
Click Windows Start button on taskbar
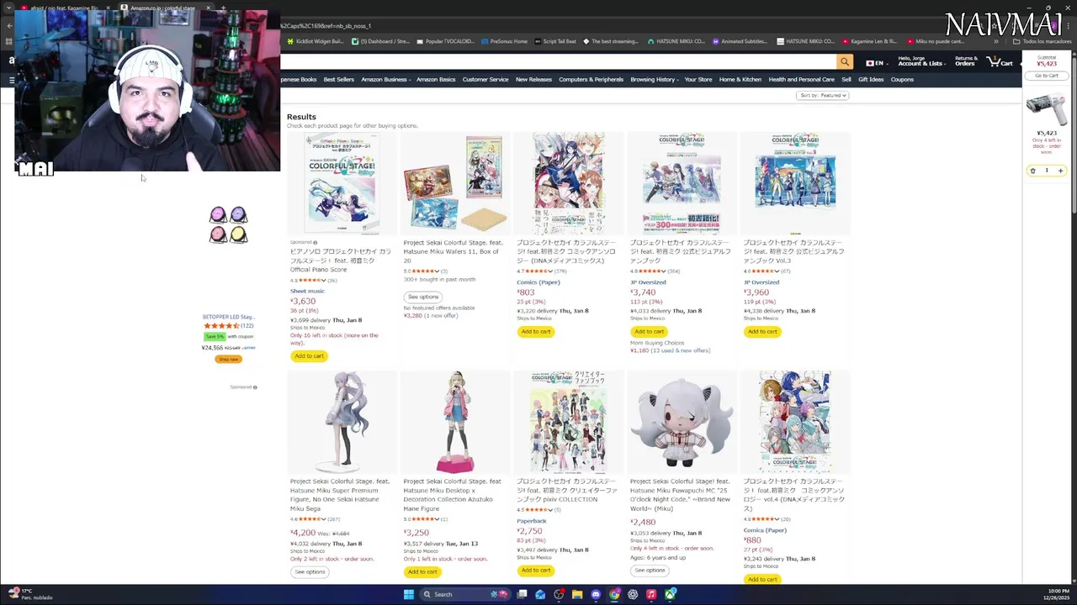(408, 594)
